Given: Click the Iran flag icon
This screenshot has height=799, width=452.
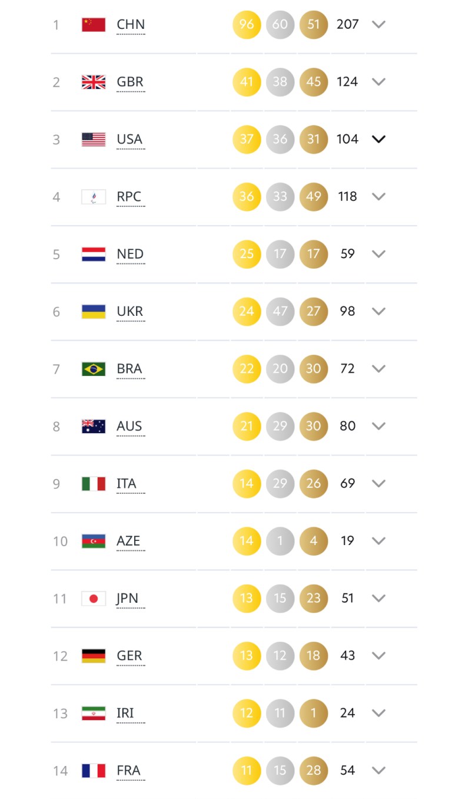Looking at the screenshot, I should [94, 714].
